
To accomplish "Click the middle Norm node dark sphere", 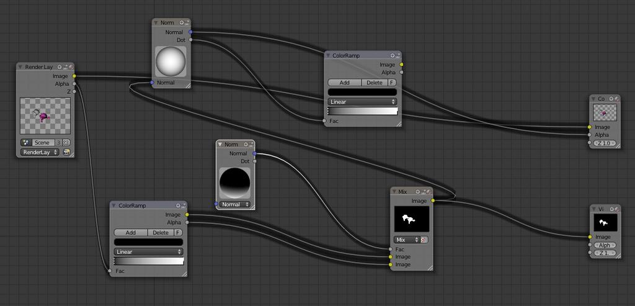I will pos(235,182).
